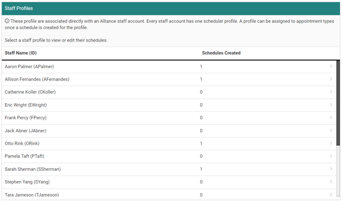
Task: Open Aaron Palmer's row chevron arrow
Action: pyautogui.click(x=331, y=66)
